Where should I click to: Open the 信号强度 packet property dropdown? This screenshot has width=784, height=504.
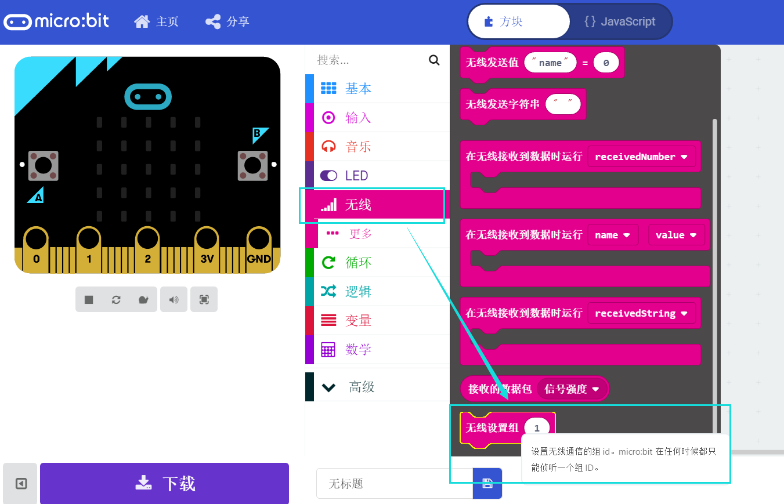(x=572, y=389)
